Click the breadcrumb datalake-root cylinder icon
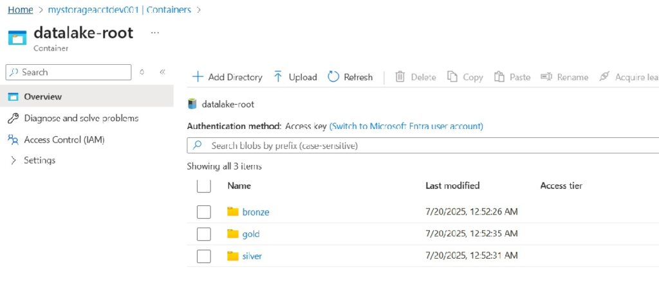The height and width of the screenshot is (294, 659). click(192, 104)
